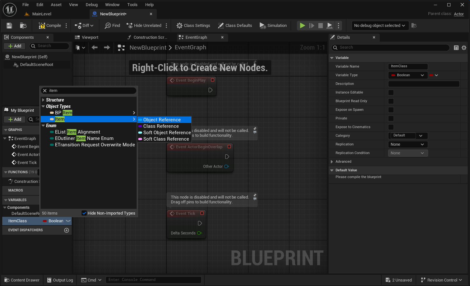The image size is (470, 286).
Task: Toggle Expose on Spawn checkbox
Action: (x=391, y=110)
